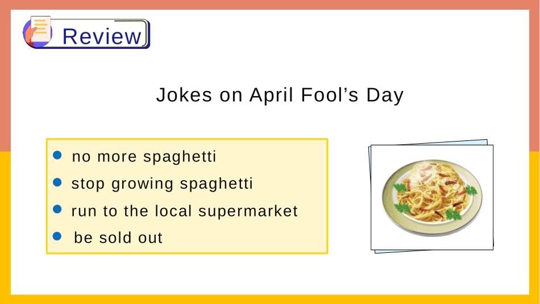
Task: Click the bullet next to "stop growing spaghetti"
Action: [x=57, y=182]
